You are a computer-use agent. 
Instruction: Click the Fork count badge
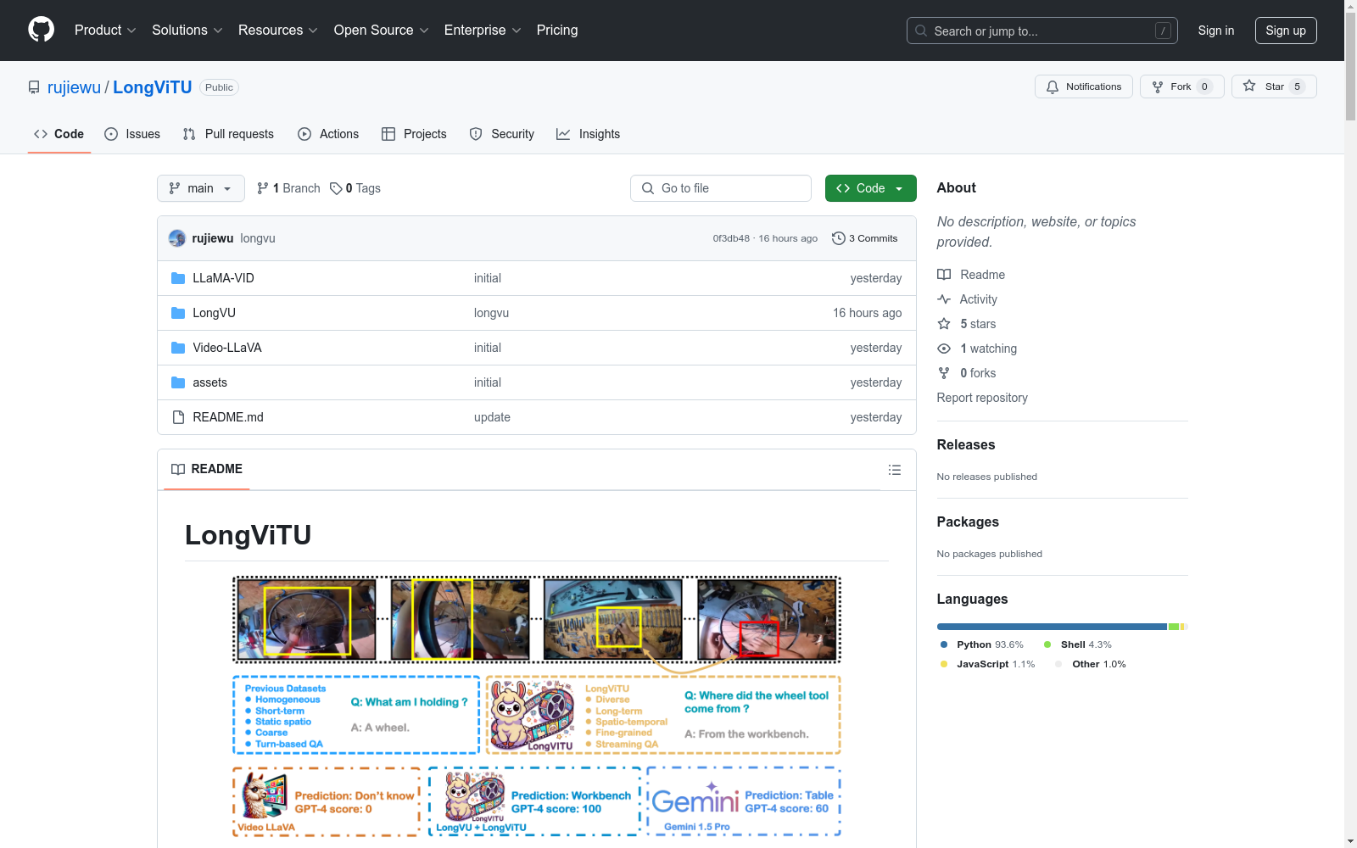coord(1204,86)
